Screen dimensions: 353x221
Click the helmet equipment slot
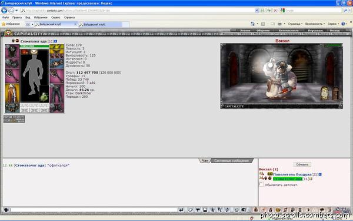(x=12, y=51)
